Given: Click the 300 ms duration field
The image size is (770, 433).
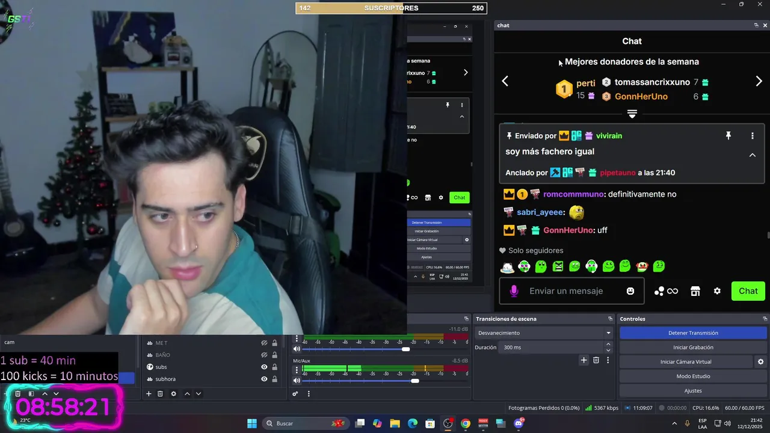Looking at the screenshot, I should tap(551, 347).
